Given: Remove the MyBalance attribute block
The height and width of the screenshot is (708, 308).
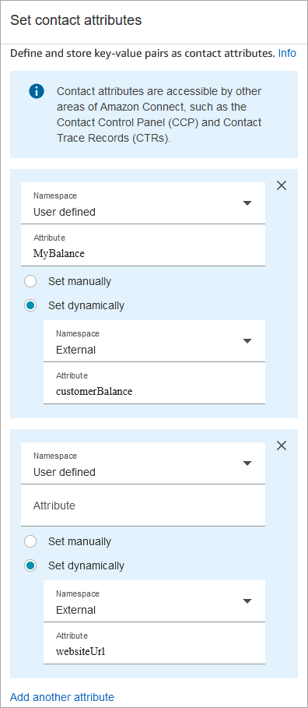Looking at the screenshot, I should tap(282, 185).
